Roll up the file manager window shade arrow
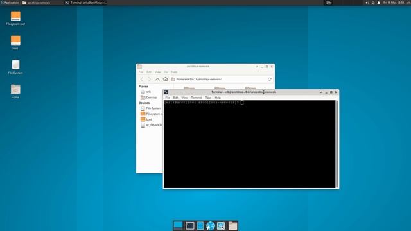 click(x=257, y=67)
